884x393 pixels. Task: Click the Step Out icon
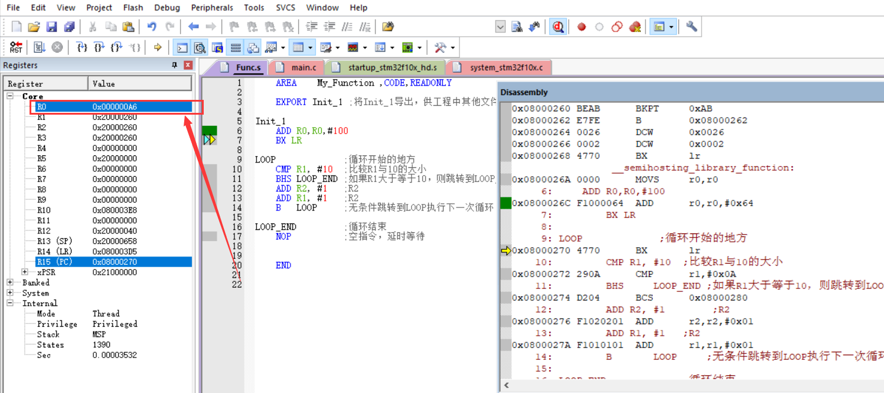[117, 47]
